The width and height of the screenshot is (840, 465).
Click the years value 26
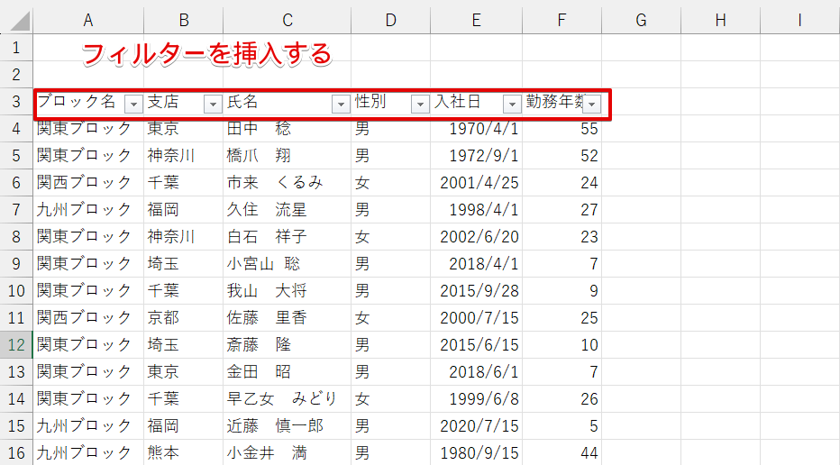pos(562,398)
